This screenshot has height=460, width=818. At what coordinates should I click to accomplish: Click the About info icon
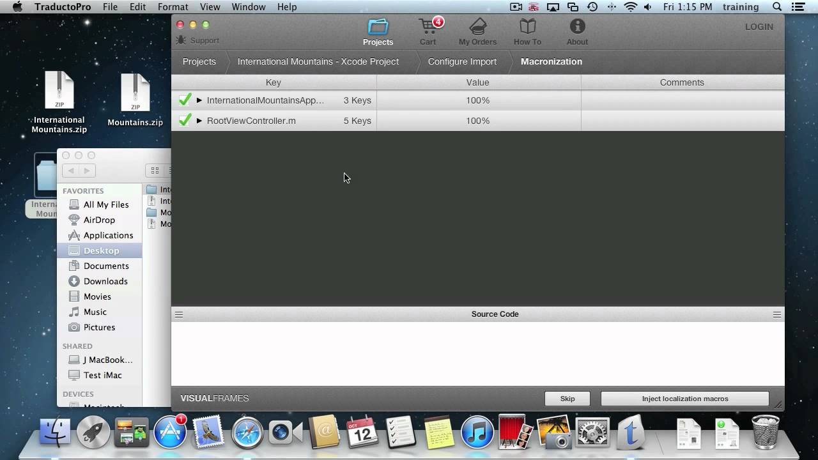click(577, 32)
